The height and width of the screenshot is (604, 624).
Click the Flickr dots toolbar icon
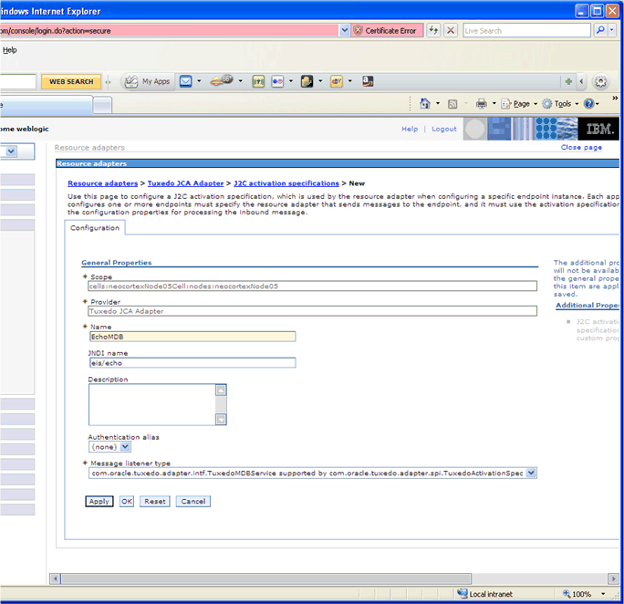click(277, 81)
